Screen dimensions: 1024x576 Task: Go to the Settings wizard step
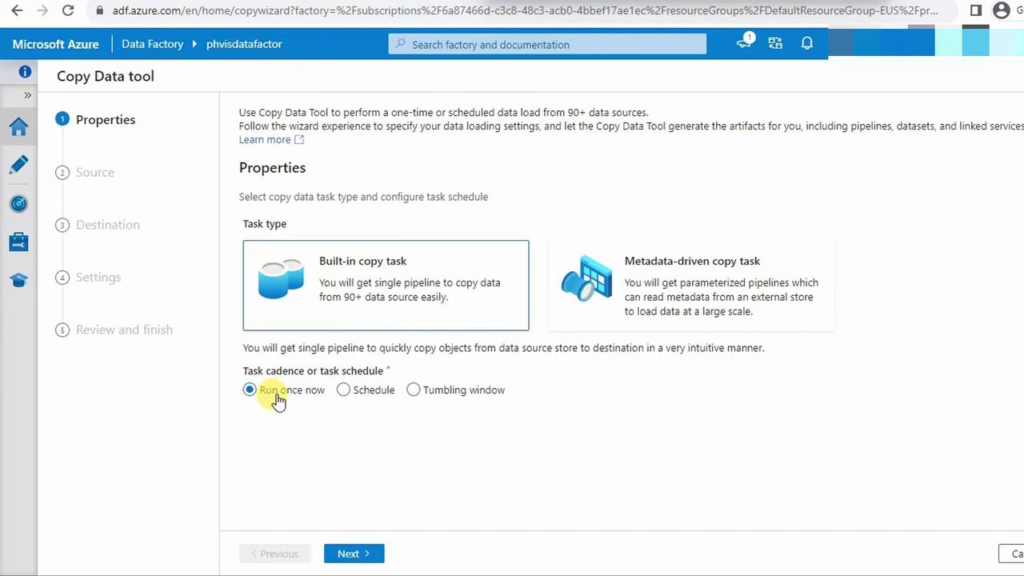(x=89, y=278)
